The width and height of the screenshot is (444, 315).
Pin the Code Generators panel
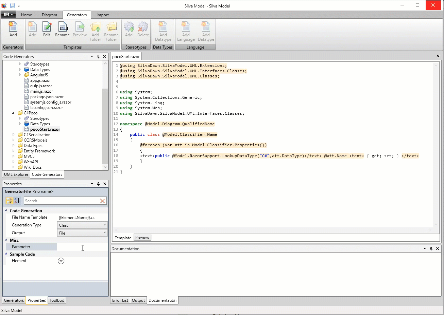[98, 57]
